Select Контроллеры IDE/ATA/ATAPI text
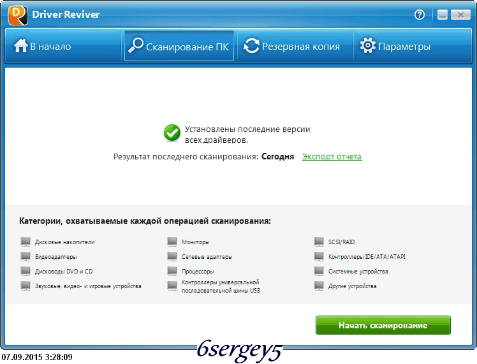This screenshot has height=364, width=477. (x=367, y=257)
